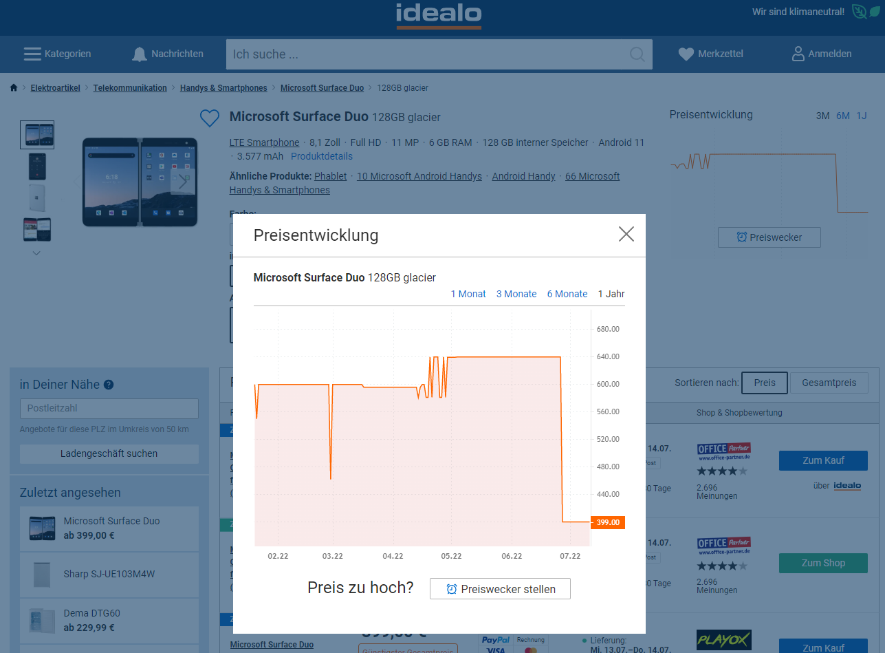
Task: Click the PLAYOX shop logo
Action: [723, 641]
